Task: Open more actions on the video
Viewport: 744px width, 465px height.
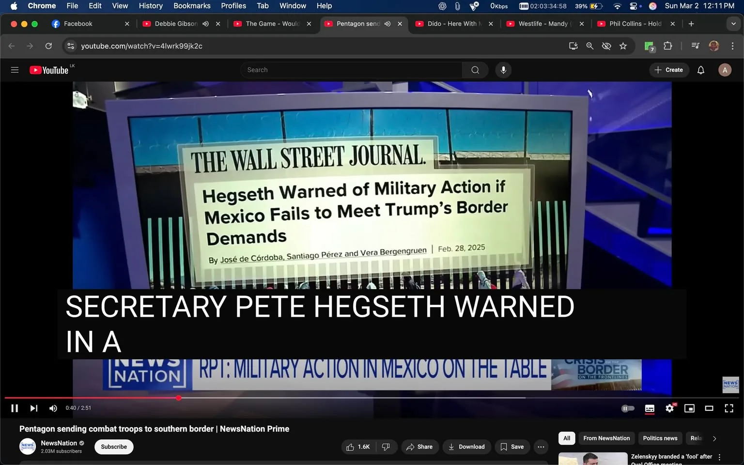Action: click(x=541, y=447)
